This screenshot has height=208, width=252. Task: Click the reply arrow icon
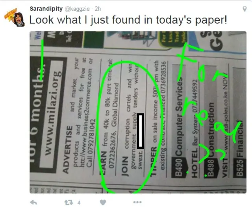click(x=33, y=203)
